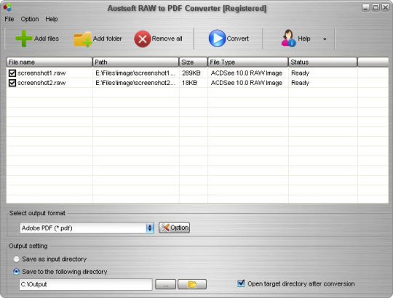The height and width of the screenshot is (298, 393).
Task: Sort by the Size column header
Action: 194,62
